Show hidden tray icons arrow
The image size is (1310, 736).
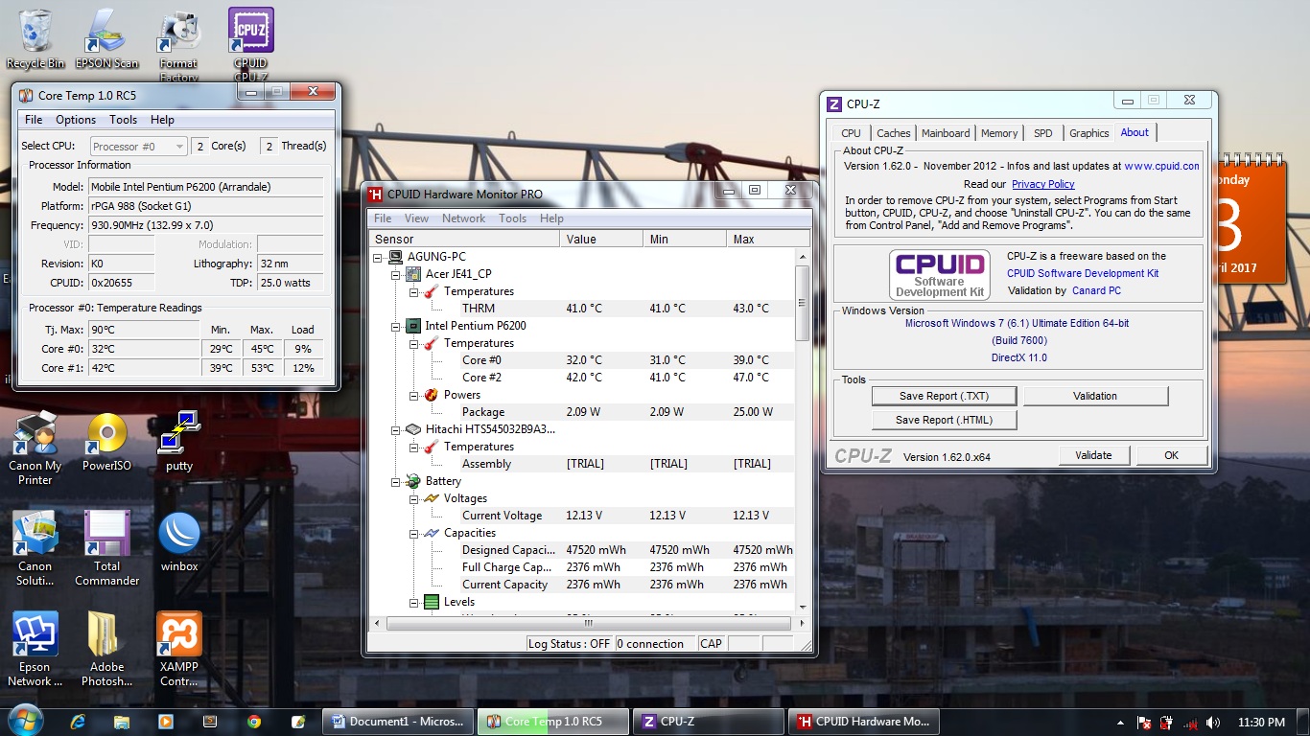(1120, 723)
